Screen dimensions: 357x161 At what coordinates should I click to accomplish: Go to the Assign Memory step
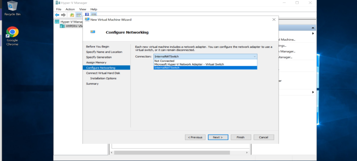coord(96,62)
